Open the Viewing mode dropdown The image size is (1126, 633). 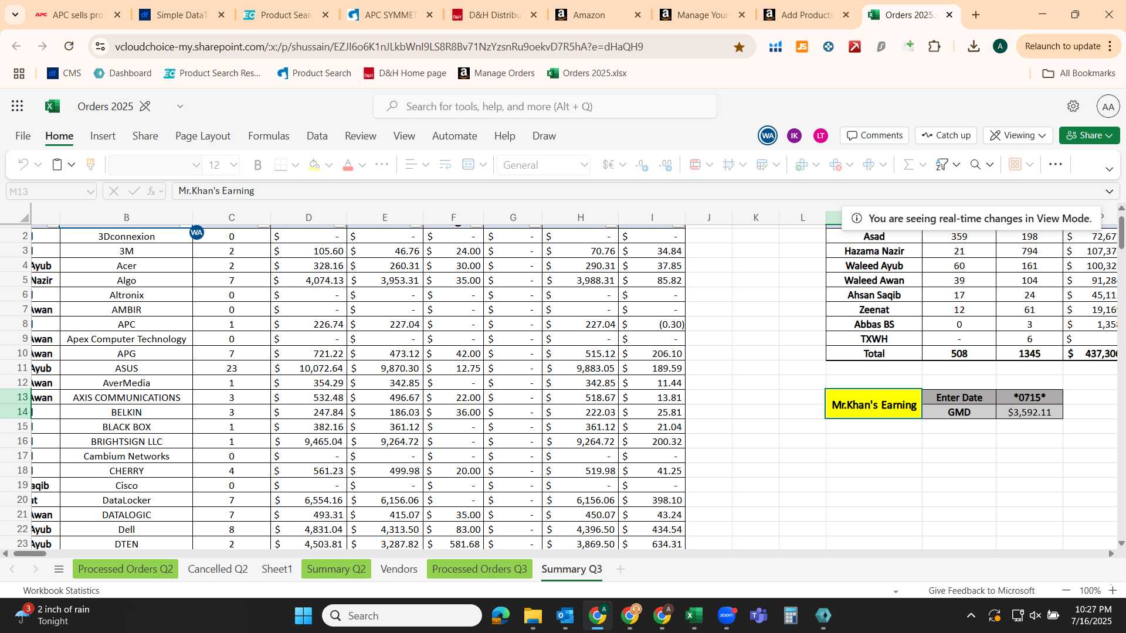[x=1018, y=135]
